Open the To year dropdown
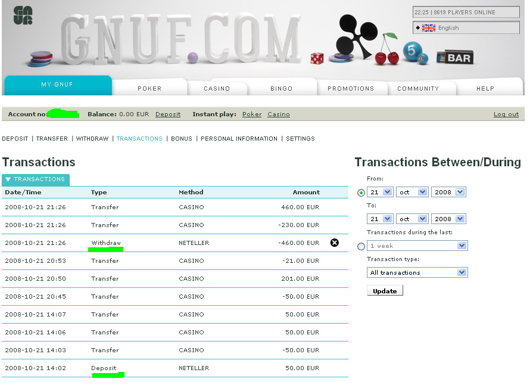 (448, 219)
